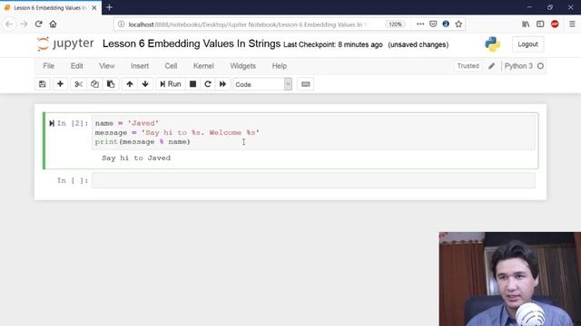Image resolution: width=581 pixels, height=326 pixels.
Task: Click the pencil edit mode icon
Action: tap(491, 66)
